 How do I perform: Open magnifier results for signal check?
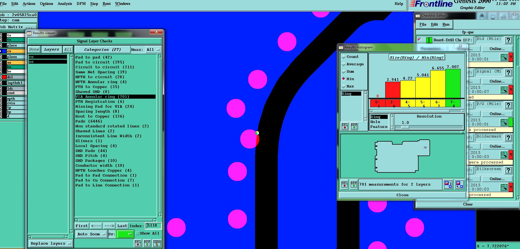pyautogui.click(x=504, y=89)
